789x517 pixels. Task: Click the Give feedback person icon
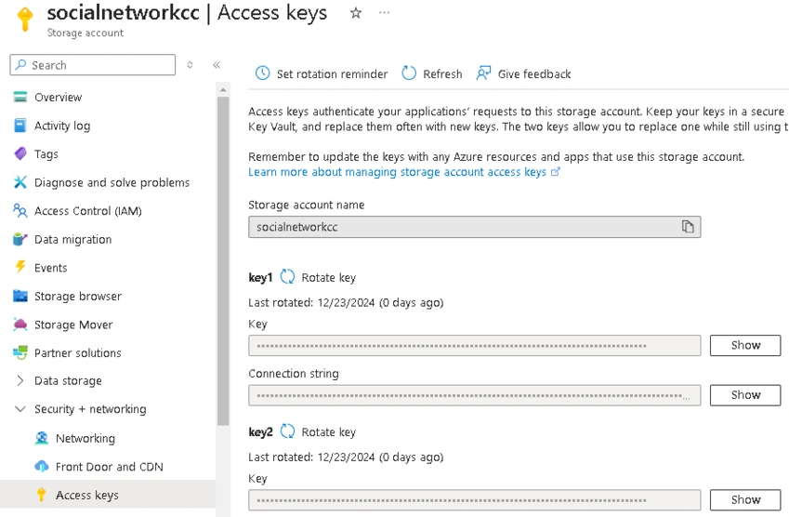(483, 73)
